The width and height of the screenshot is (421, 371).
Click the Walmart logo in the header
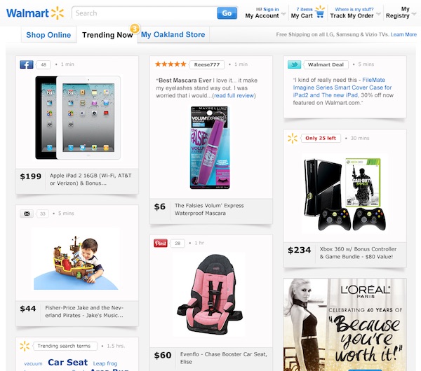(35, 13)
